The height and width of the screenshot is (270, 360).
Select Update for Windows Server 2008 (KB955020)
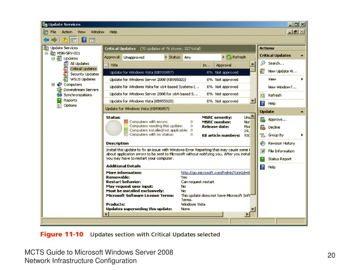click(x=176, y=80)
